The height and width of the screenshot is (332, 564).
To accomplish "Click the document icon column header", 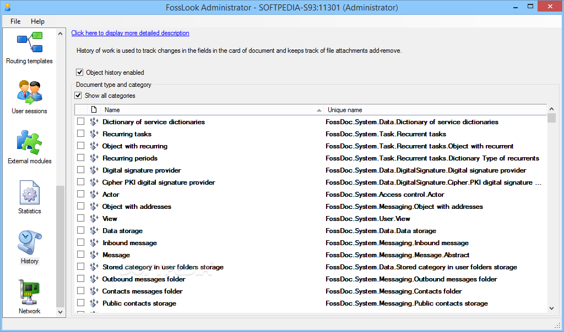I will click(x=94, y=110).
